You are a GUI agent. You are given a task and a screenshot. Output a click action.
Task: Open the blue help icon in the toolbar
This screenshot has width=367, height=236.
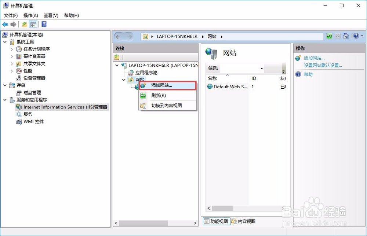44,24
